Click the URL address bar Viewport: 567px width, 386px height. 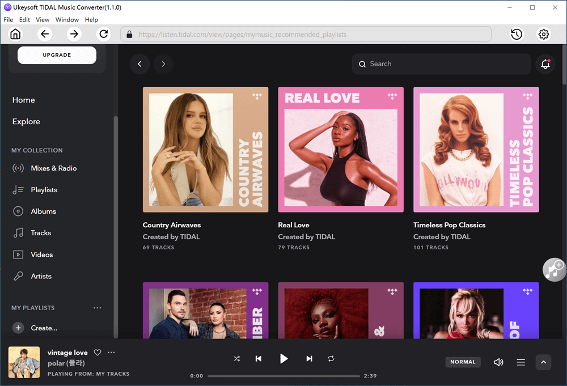(x=306, y=35)
